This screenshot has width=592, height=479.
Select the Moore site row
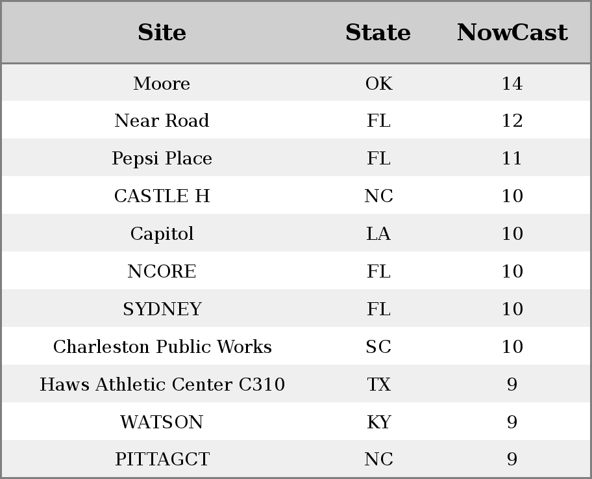pyautogui.click(x=296, y=83)
